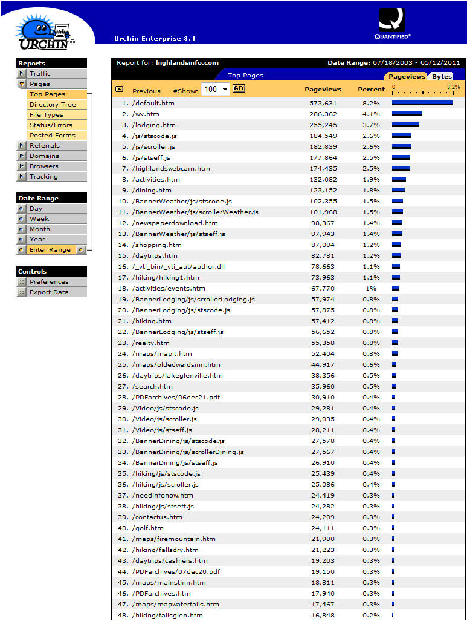This screenshot has width=467, height=621.
Task: Switch to the Bytes tab
Action: (442, 77)
